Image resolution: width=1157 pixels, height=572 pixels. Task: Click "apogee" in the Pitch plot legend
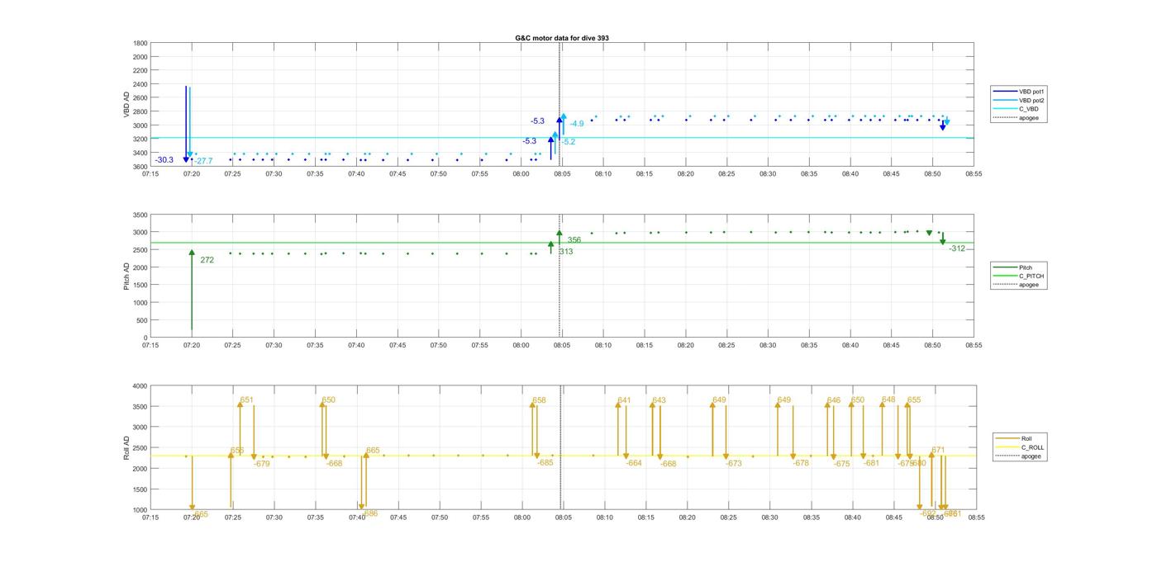[x=1029, y=285]
